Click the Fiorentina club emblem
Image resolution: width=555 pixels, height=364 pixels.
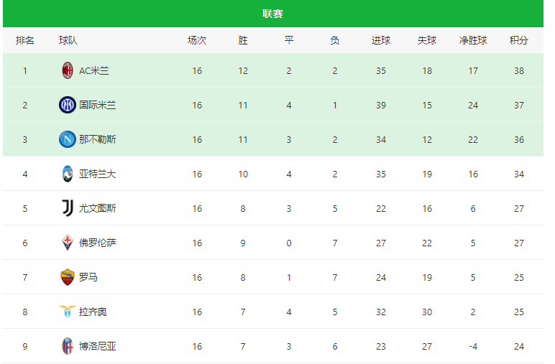(x=68, y=243)
